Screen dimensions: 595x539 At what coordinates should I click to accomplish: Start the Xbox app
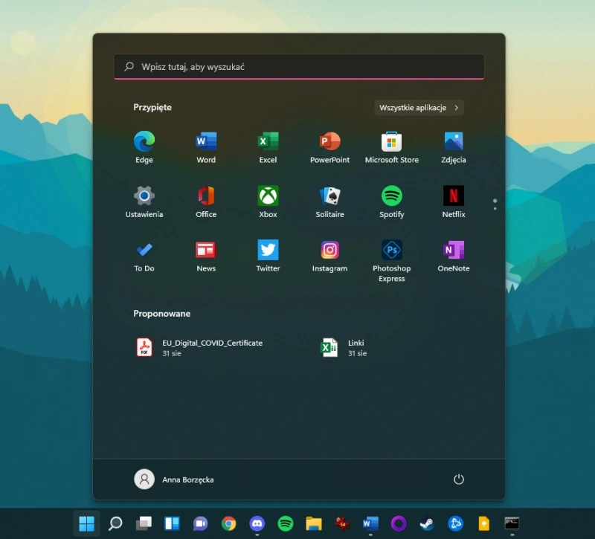[x=268, y=197]
